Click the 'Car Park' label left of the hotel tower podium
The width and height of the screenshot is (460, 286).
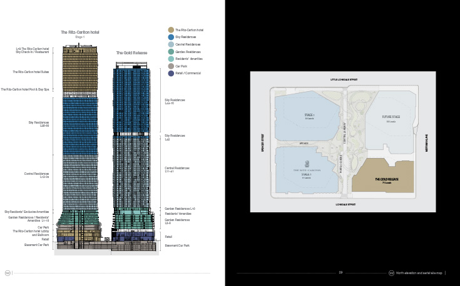43,227
